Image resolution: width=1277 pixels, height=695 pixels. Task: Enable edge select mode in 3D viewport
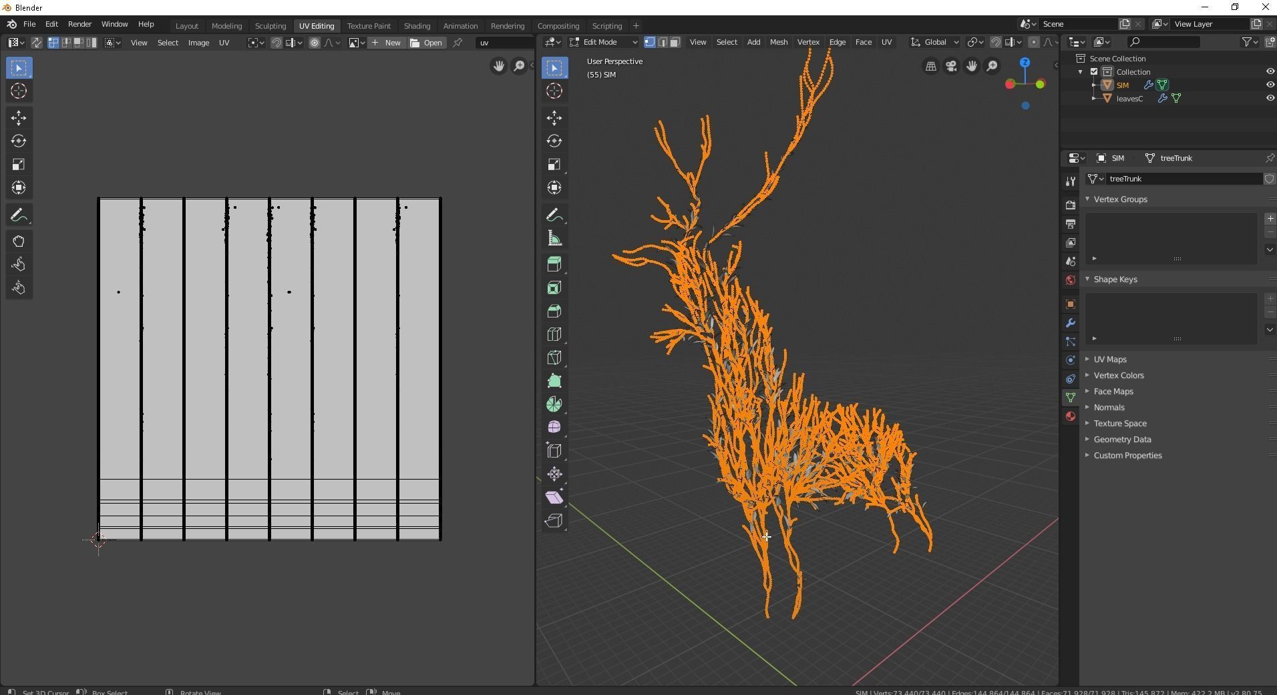pos(663,42)
